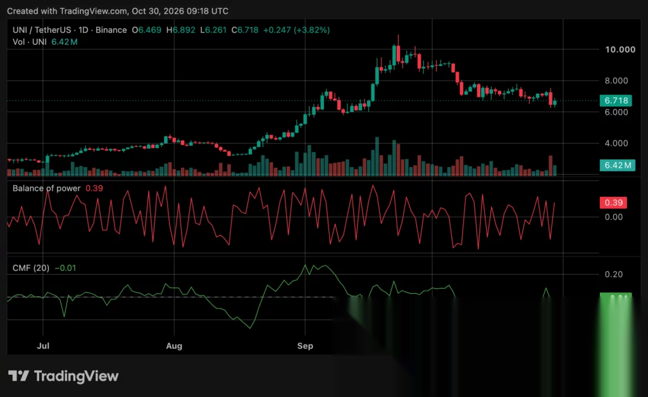648x397 pixels.
Task: Click the Sep label on the time axis
Action: pos(305,346)
